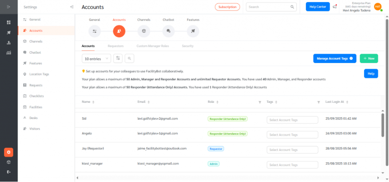Open Select Account Tags for Sid
The image size is (389, 182).
tap(292, 120)
